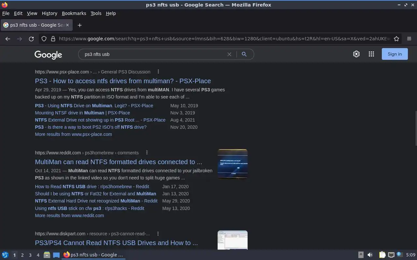Open a new tab with plus button

(x=79, y=25)
